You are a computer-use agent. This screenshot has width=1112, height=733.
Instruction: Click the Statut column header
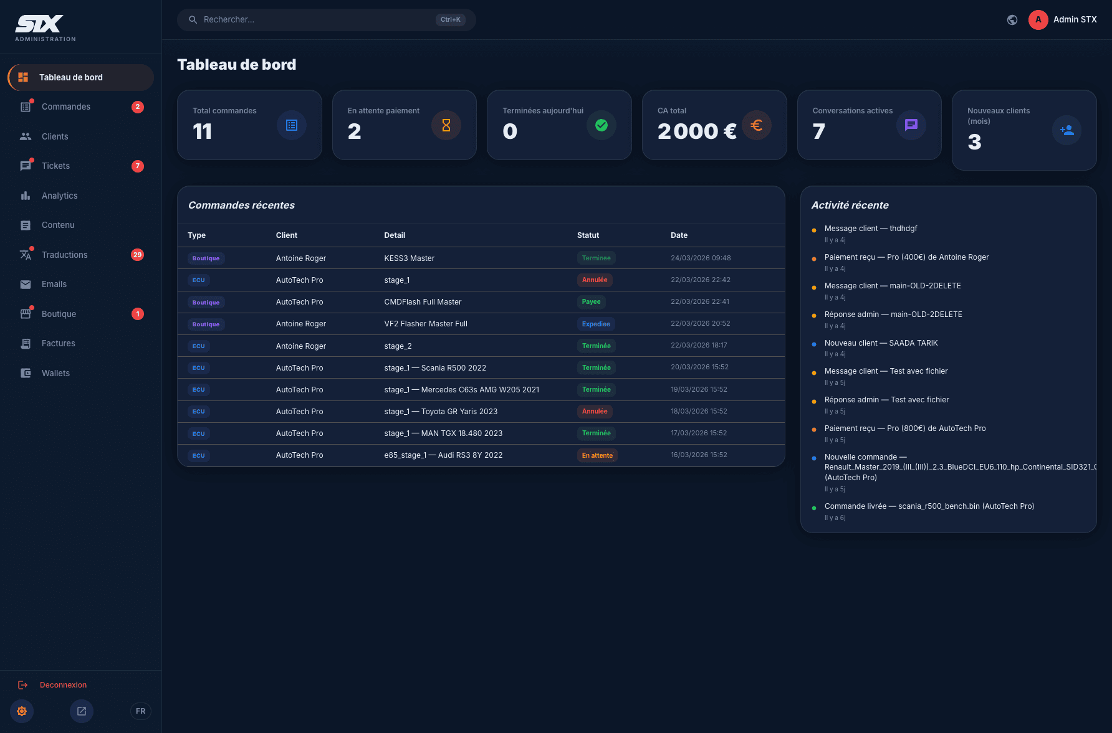(x=588, y=235)
